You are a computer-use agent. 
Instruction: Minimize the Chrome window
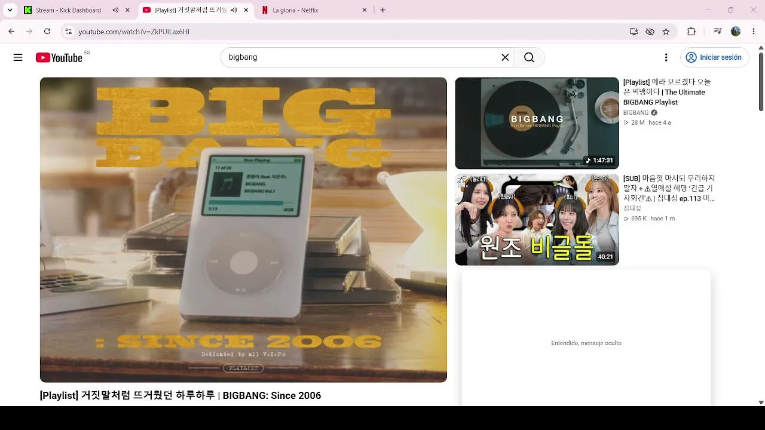pos(708,10)
